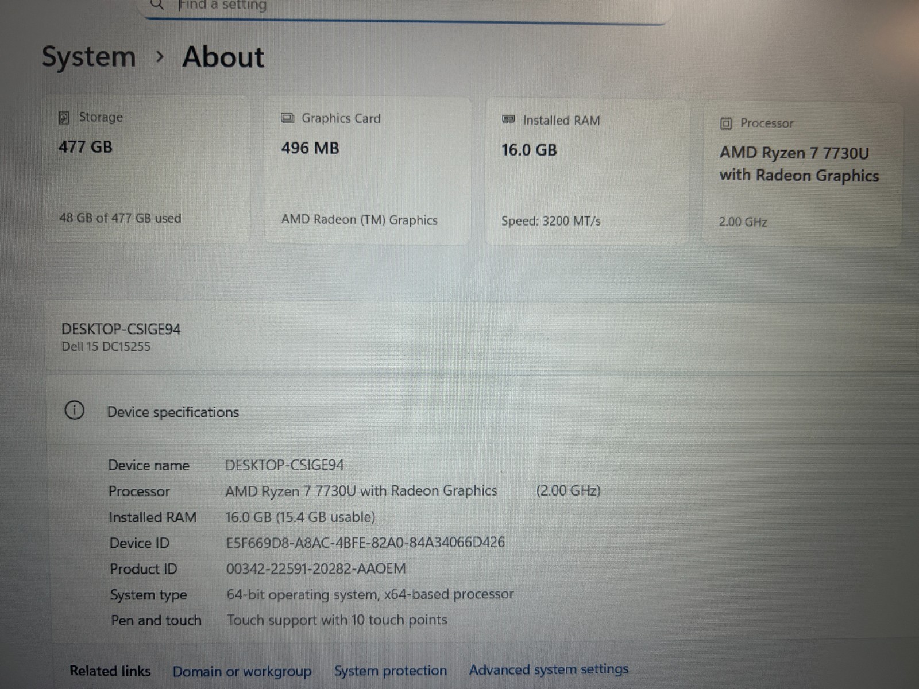919x689 pixels.
Task: Select '16.0 GB (15.4 GB usable)' value
Action: point(300,517)
